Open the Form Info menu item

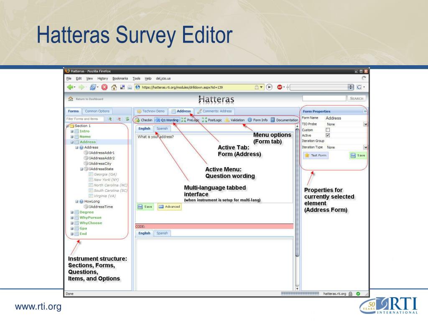coord(257,120)
